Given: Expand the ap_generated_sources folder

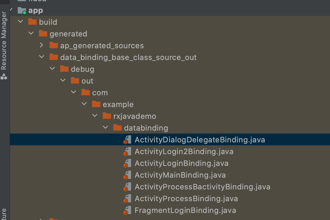Looking at the screenshot, I should pyautogui.click(x=42, y=45).
